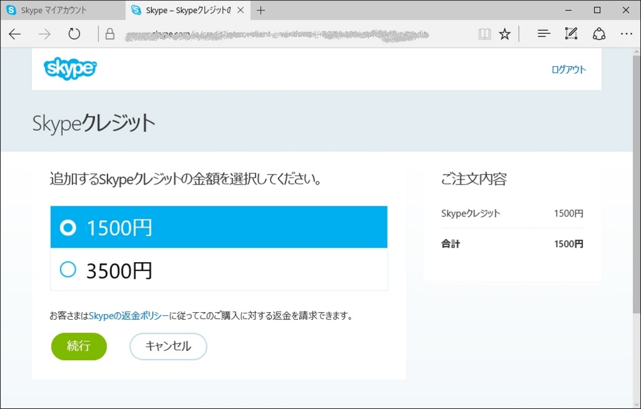Click the browser forward arrow

click(44, 34)
